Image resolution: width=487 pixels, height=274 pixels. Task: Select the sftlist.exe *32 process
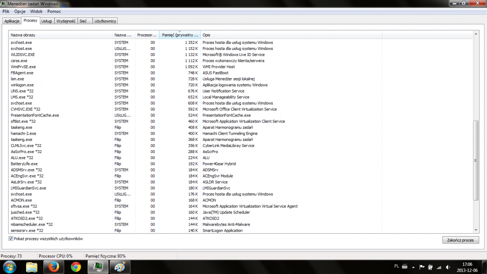click(241, 121)
